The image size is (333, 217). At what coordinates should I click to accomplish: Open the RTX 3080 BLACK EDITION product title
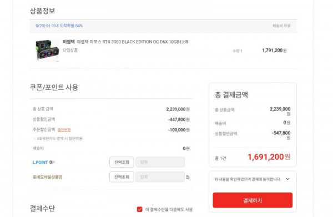132,42
